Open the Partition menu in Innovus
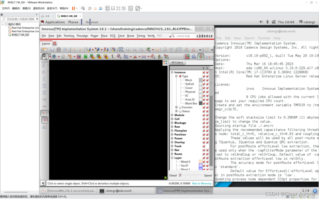 click(x=69, y=36)
